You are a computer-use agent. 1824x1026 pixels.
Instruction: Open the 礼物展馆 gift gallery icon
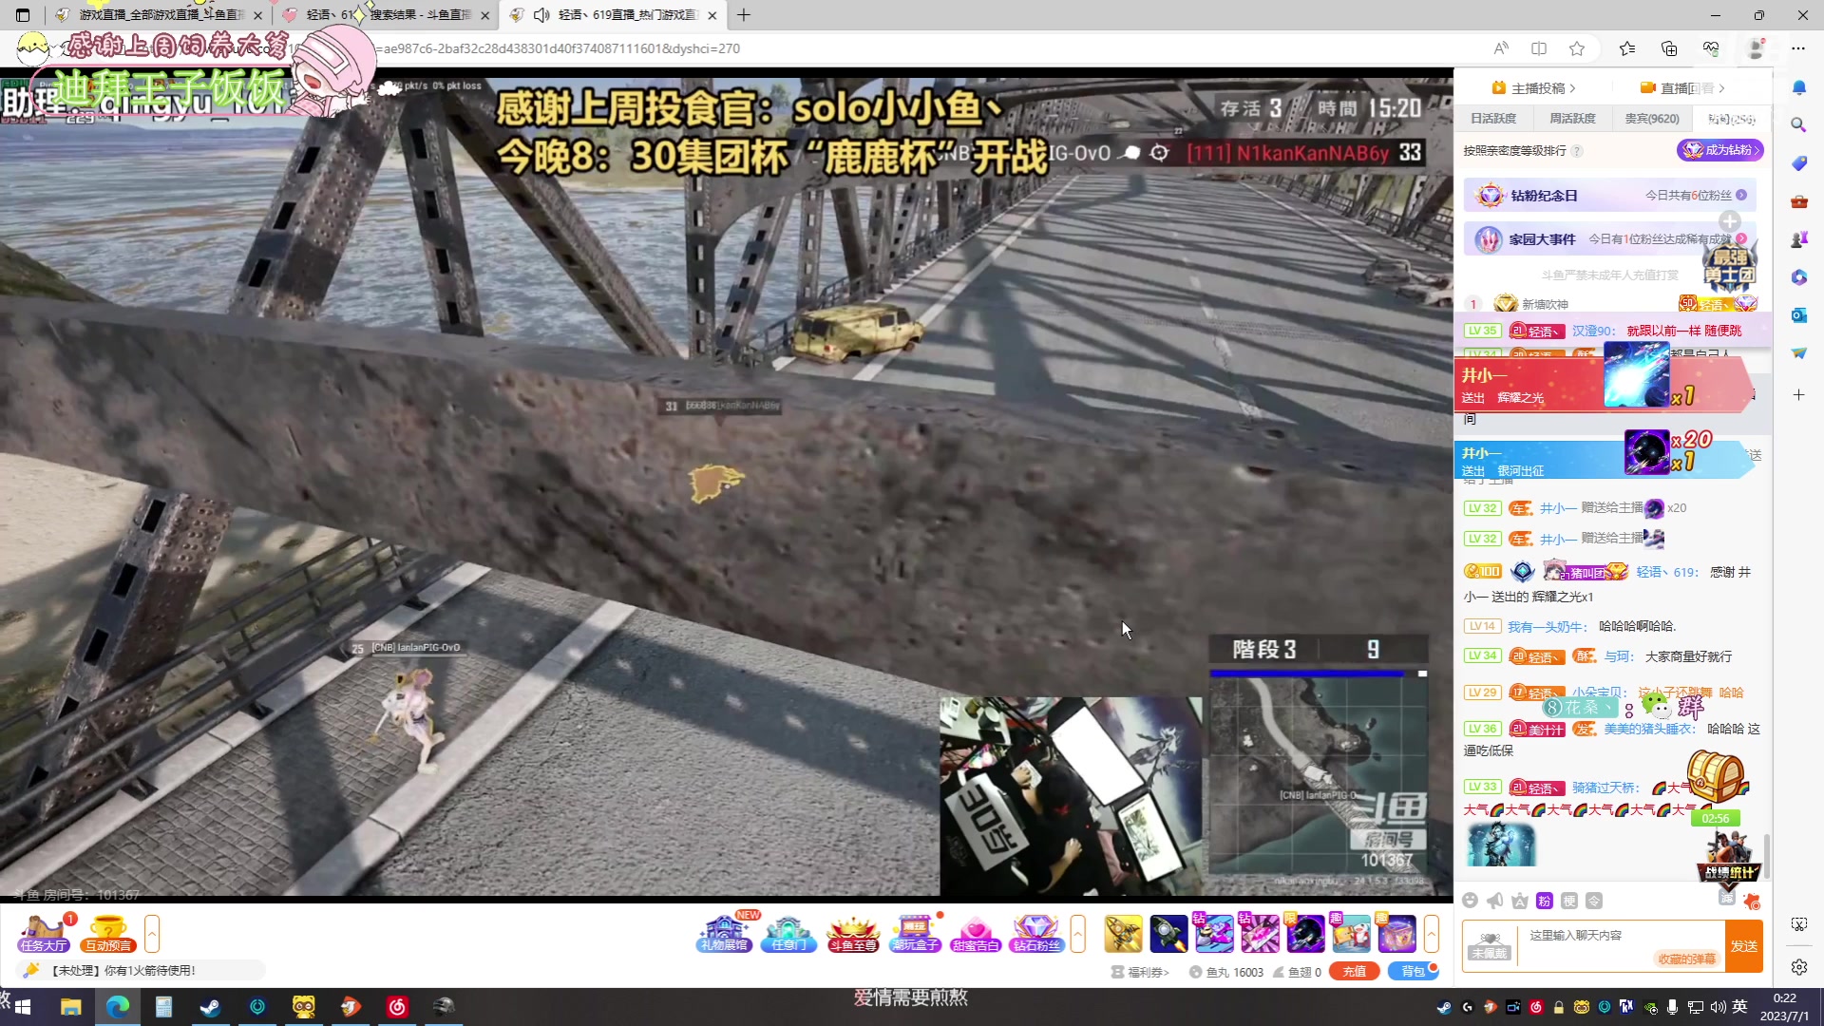[x=723, y=933]
